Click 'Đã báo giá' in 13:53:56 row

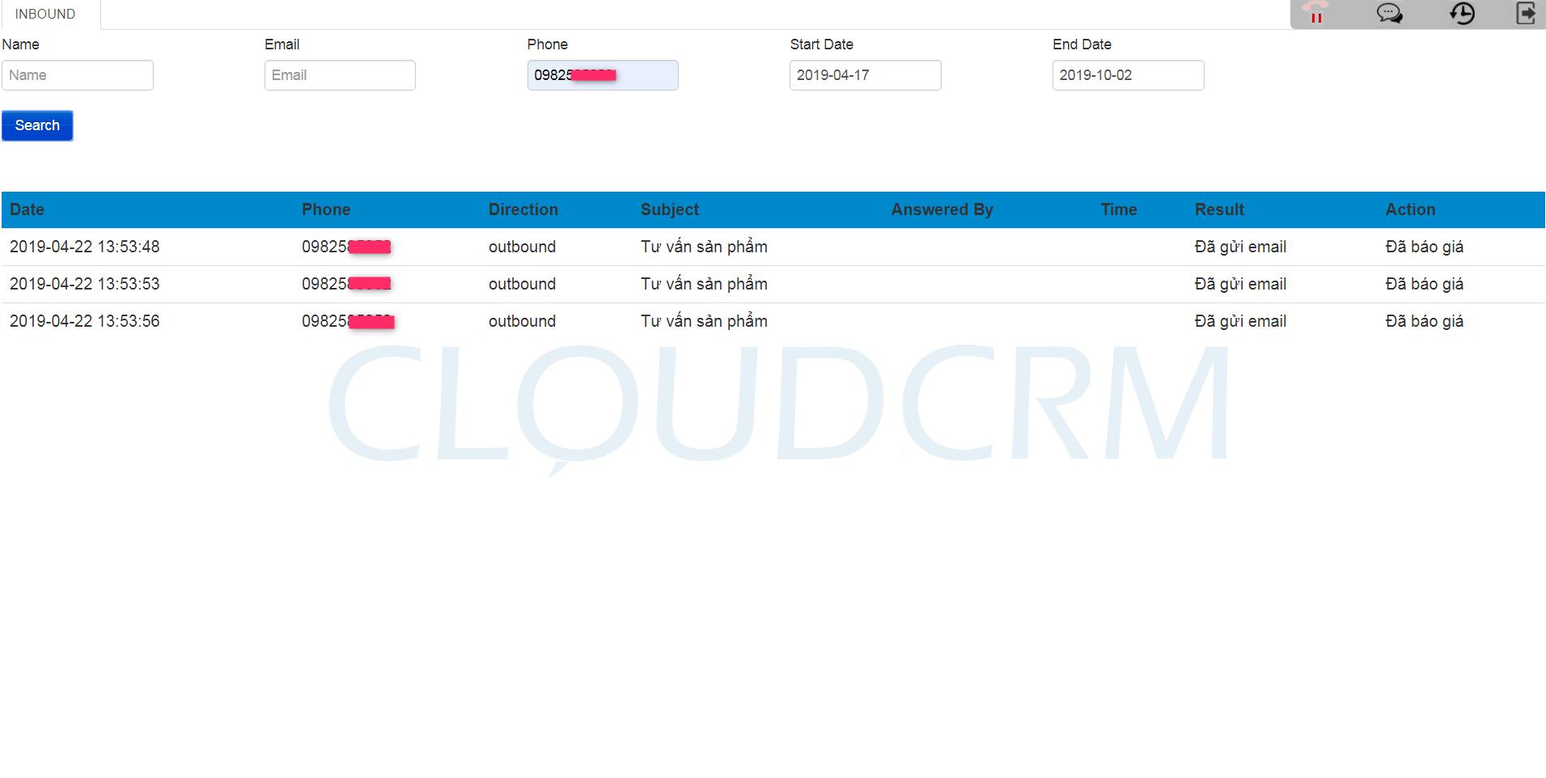(1425, 321)
